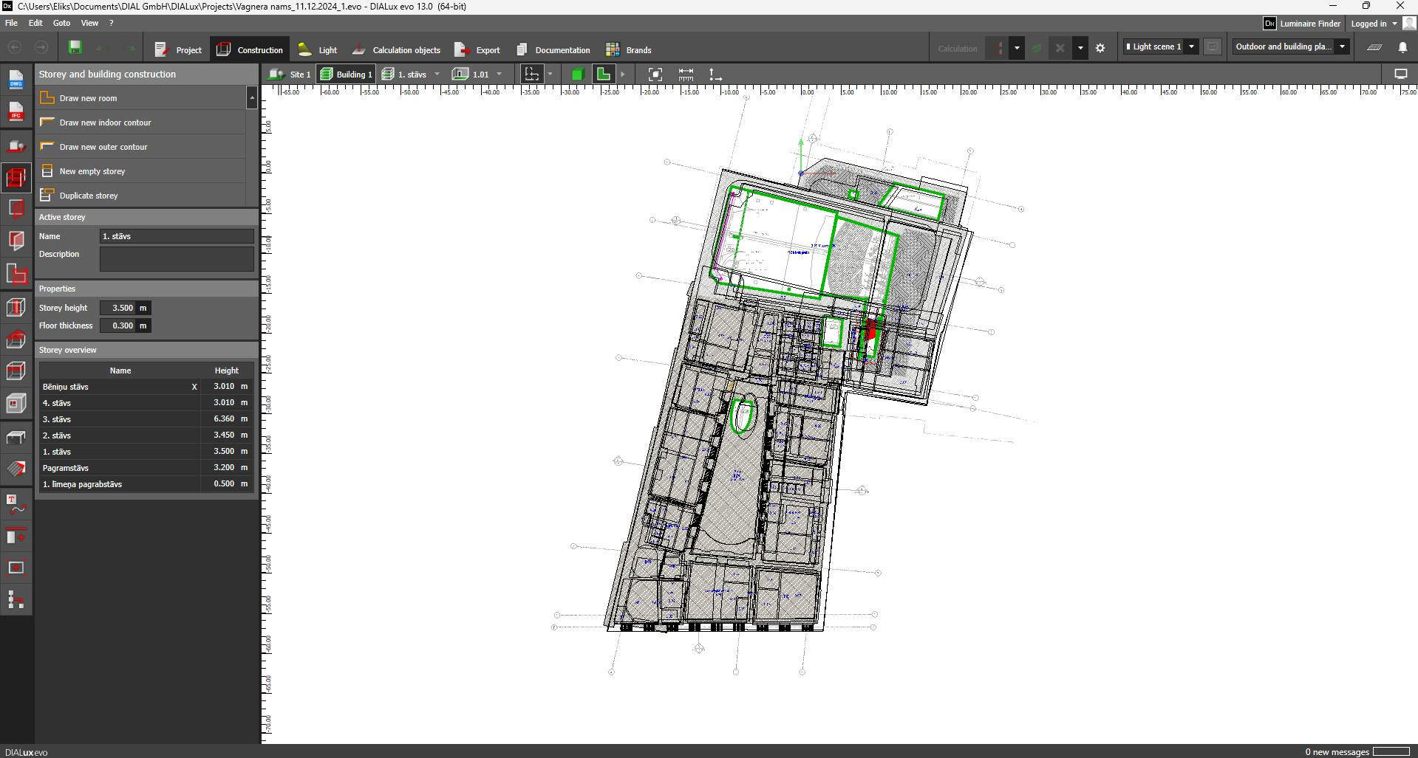1418x758 pixels.
Task: Select the measure distance ruler icon
Action: click(x=686, y=75)
